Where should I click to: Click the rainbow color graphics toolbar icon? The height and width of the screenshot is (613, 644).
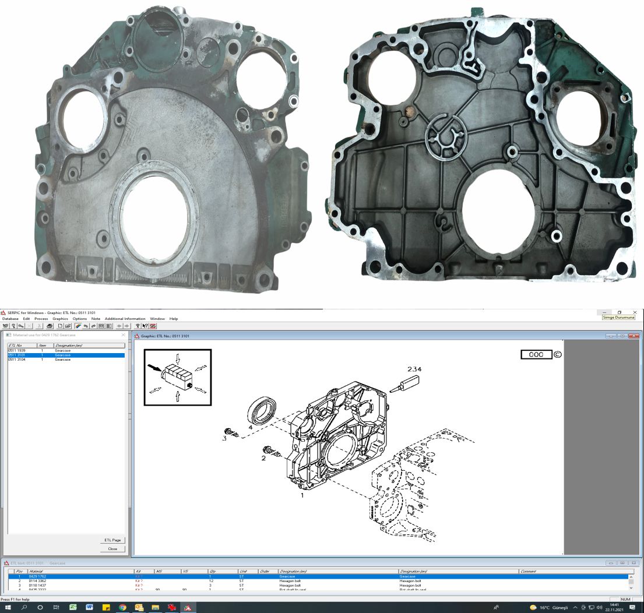pos(78,326)
